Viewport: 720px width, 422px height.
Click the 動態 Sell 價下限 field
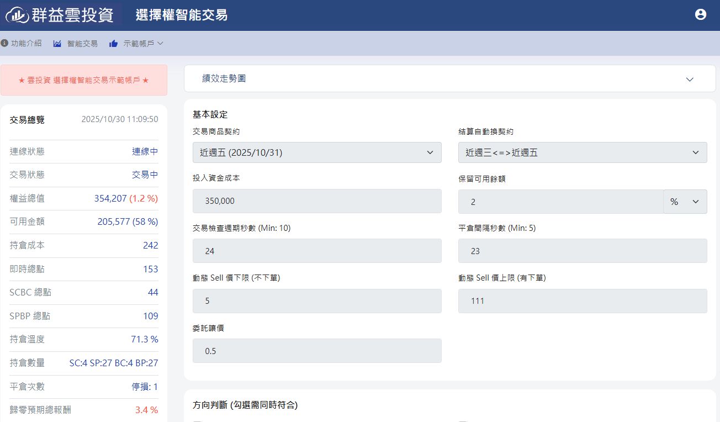(317, 301)
